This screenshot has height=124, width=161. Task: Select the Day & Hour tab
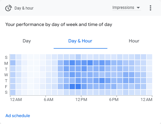click(80, 41)
